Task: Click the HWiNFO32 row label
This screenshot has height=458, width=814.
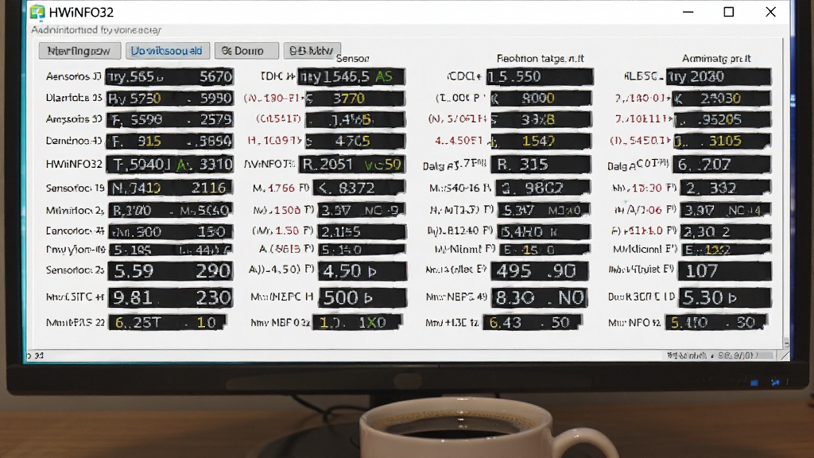Action: pyautogui.click(x=74, y=164)
